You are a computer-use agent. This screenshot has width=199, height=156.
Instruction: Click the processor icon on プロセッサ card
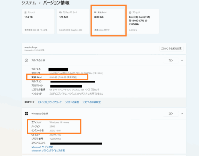tap(130, 12)
